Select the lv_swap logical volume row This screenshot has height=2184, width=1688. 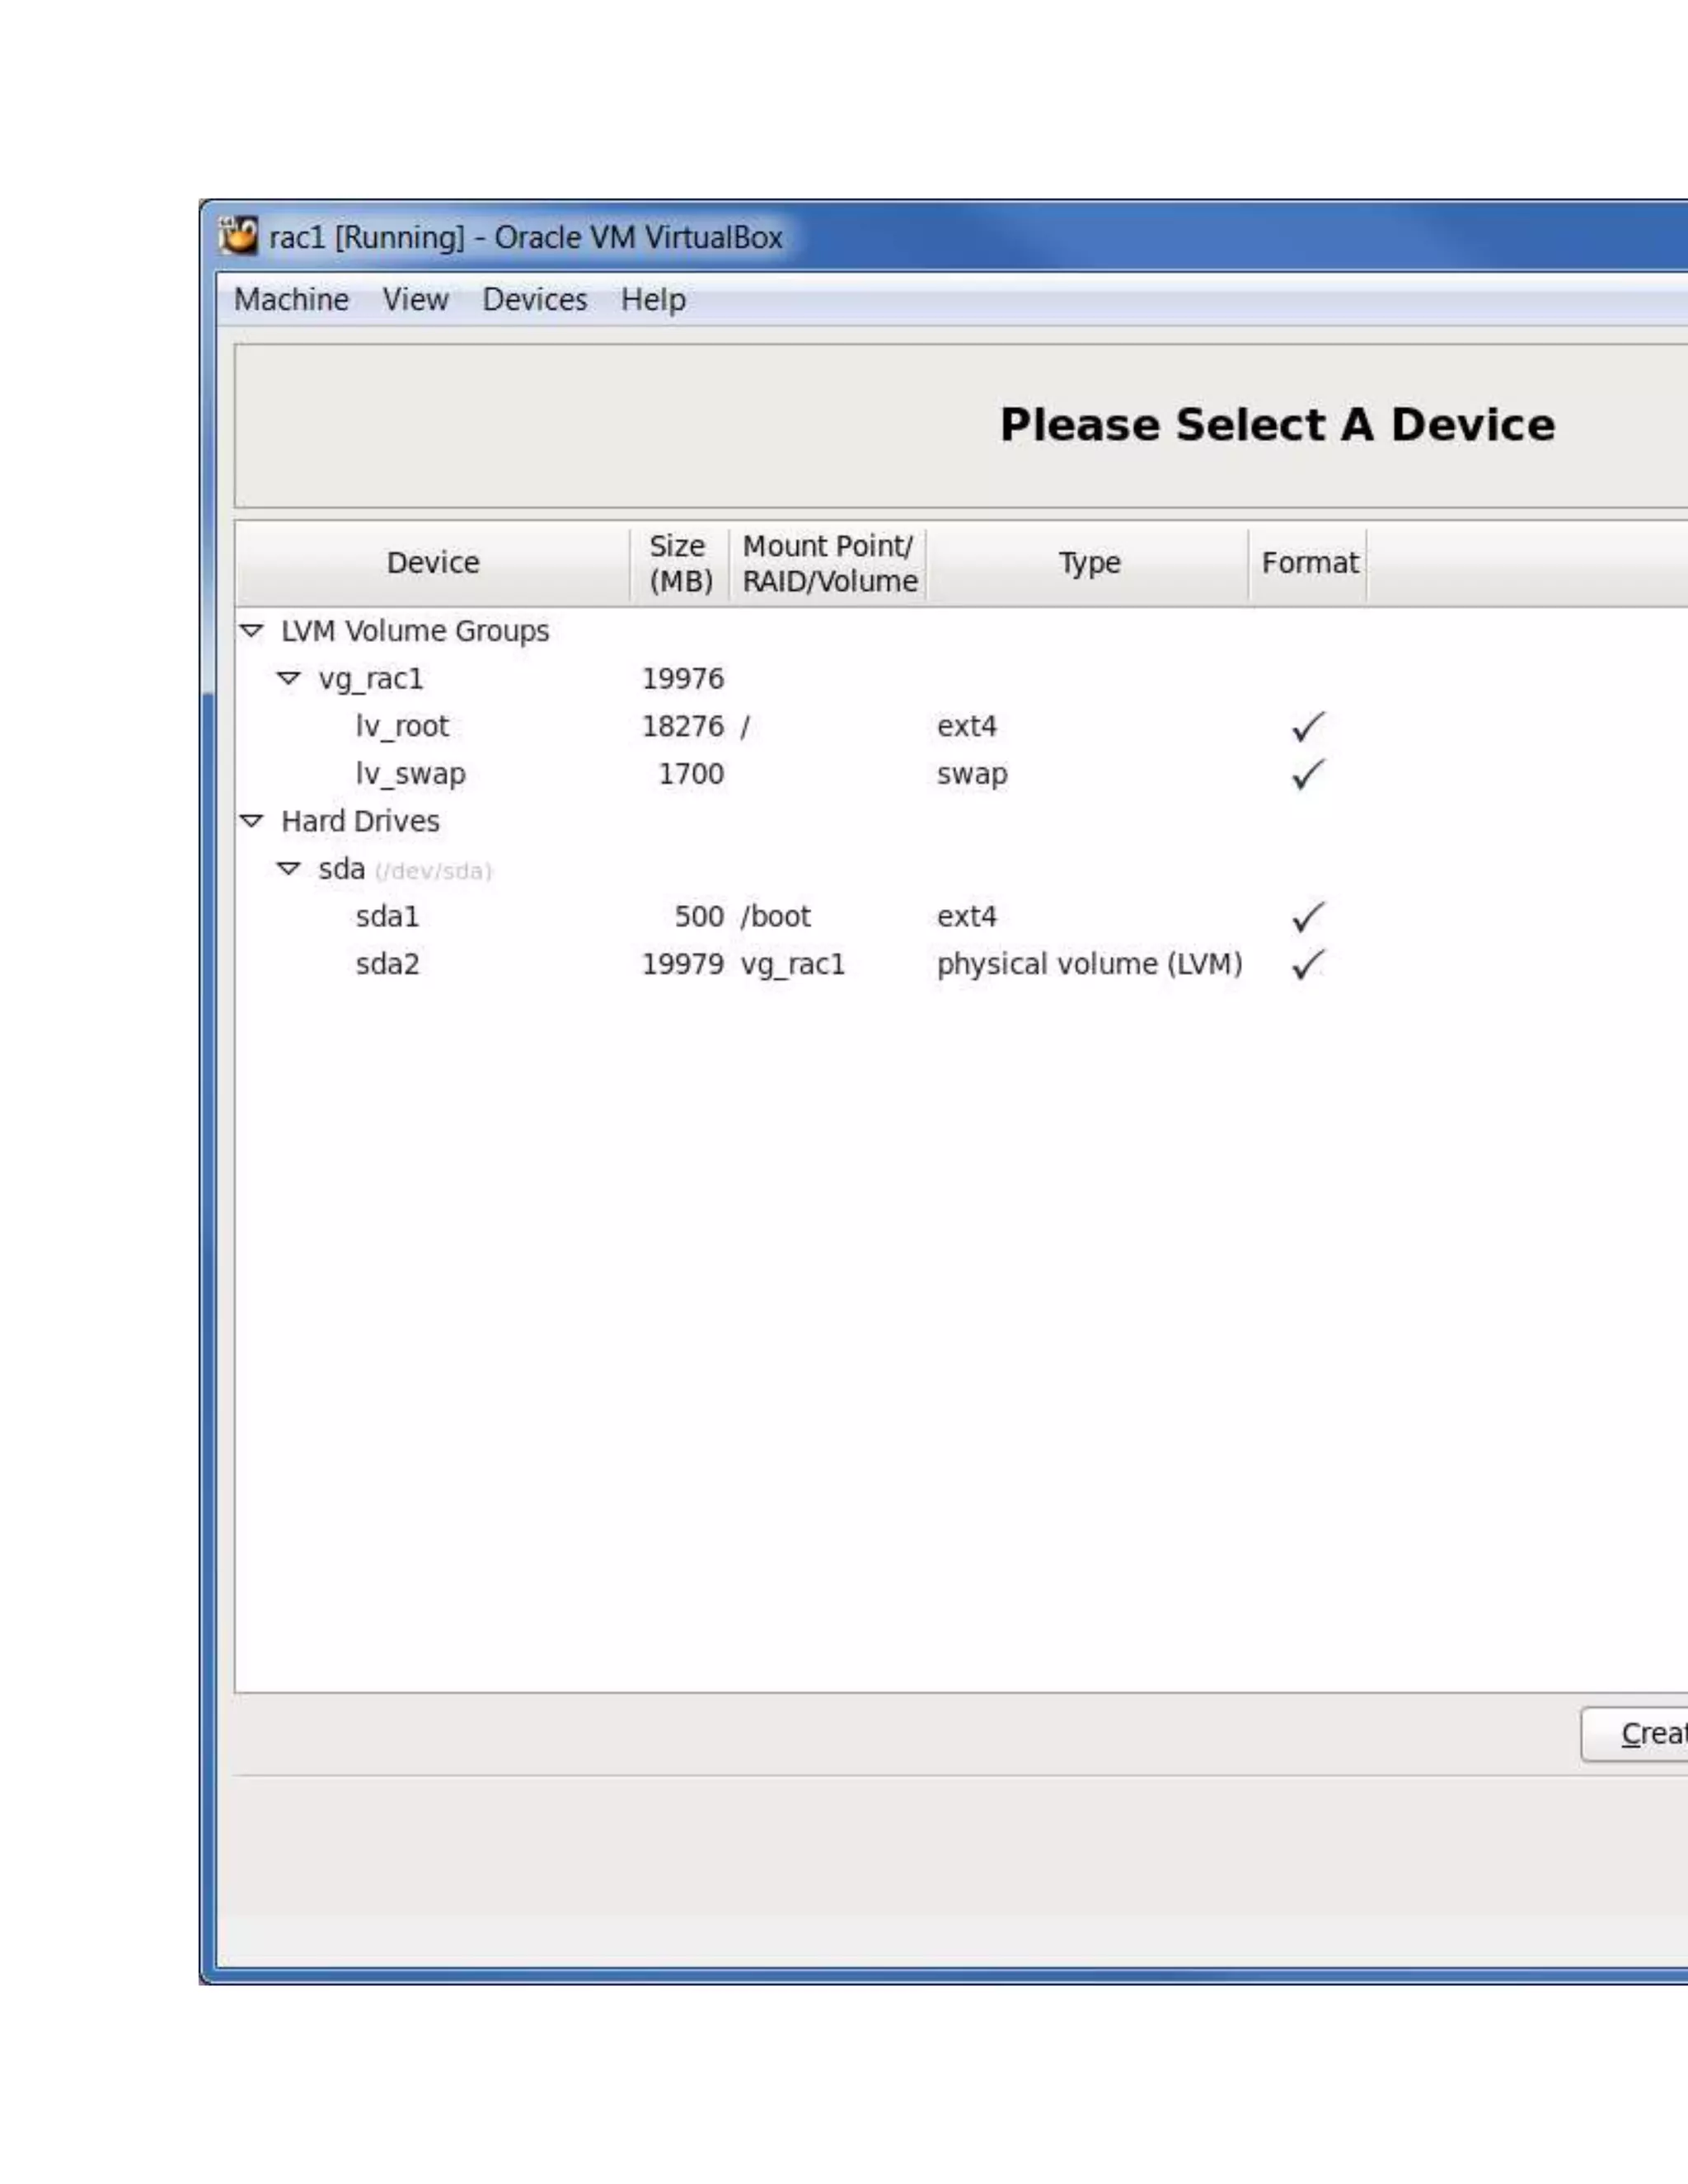click(x=410, y=775)
